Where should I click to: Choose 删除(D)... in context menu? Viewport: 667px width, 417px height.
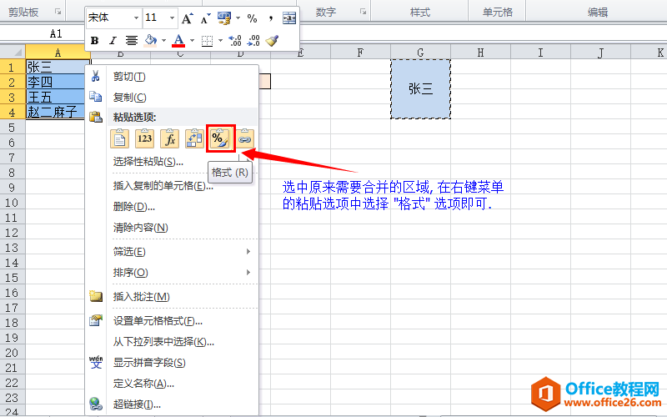click(x=172, y=207)
